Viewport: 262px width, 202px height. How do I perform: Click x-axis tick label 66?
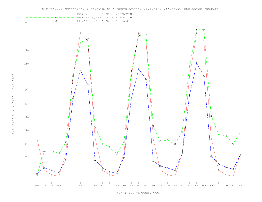197,185
